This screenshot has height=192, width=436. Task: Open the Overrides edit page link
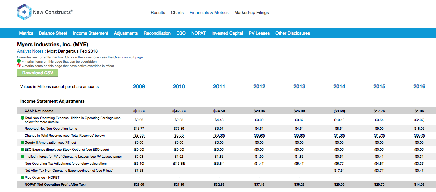coord(128,57)
